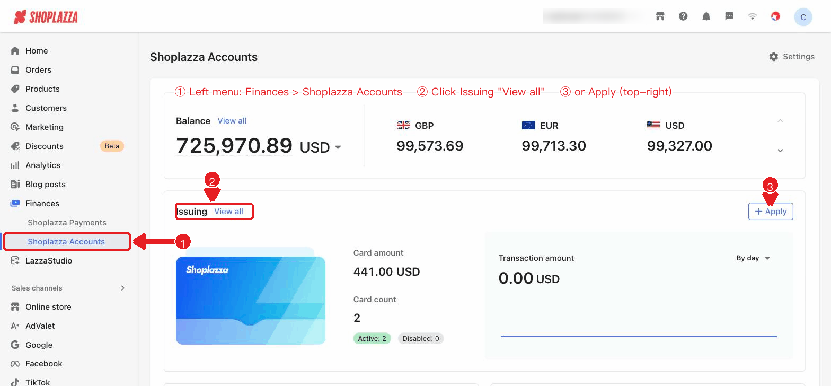Click the Online store shop icon
The width and height of the screenshot is (831, 386).
15,307
